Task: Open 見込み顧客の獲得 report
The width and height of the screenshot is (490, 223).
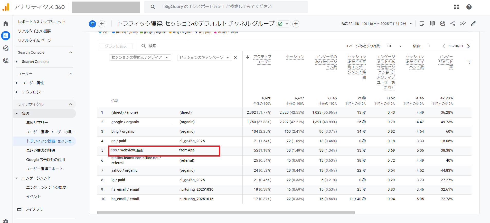Action: (41, 150)
